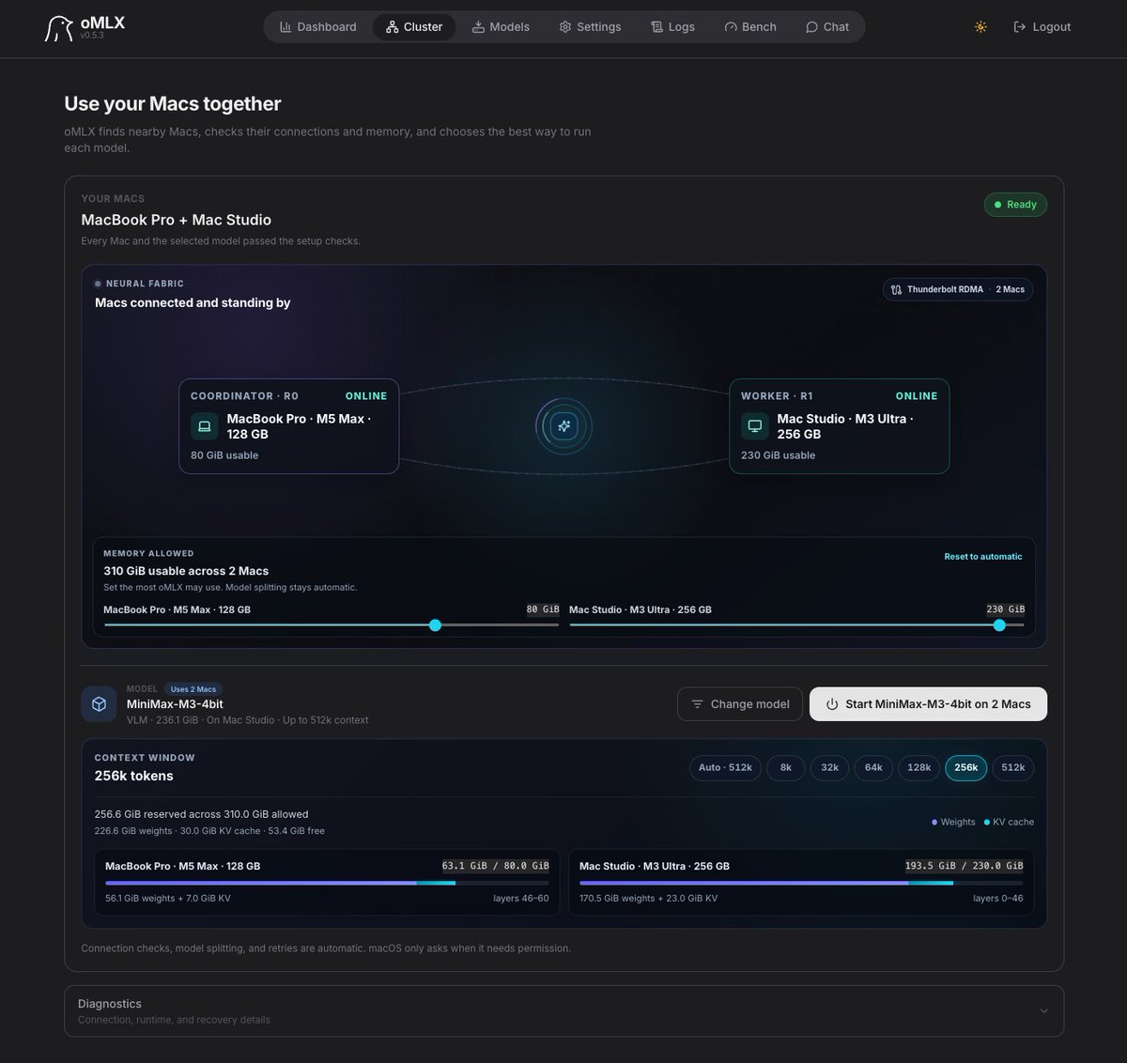This screenshot has height=1063, width=1127.
Task: Open the Chat tab
Action: point(827,27)
